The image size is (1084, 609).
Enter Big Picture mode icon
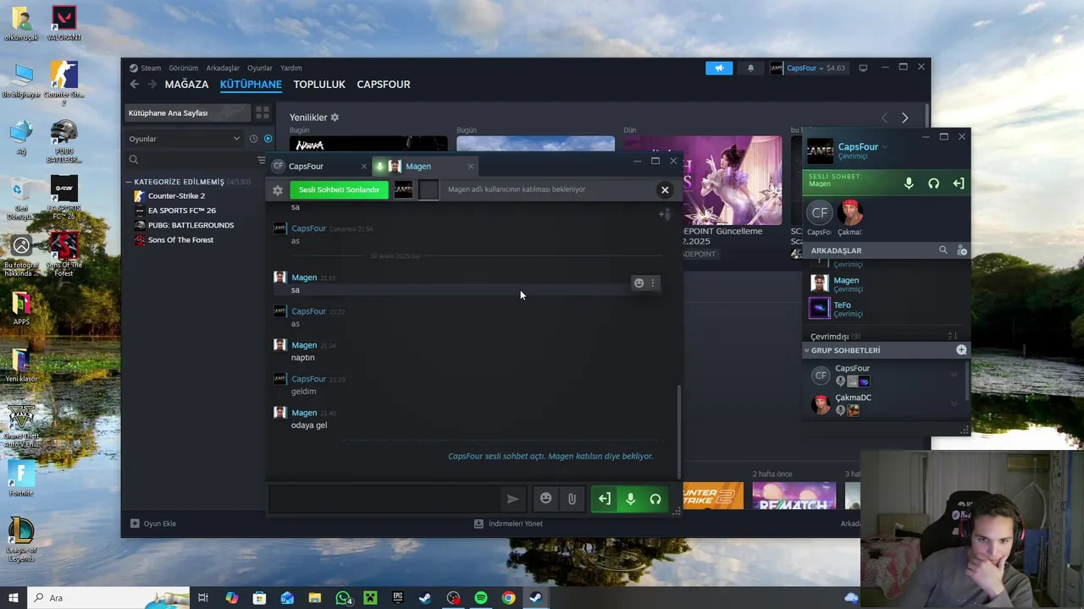pos(863,69)
